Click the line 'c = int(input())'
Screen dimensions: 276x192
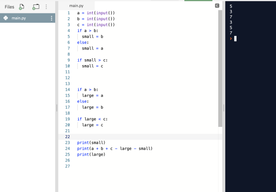pos(96,25)
